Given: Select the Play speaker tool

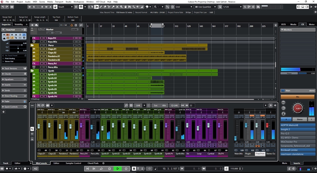Looking at the screenshot, I should tap(138, 7).
